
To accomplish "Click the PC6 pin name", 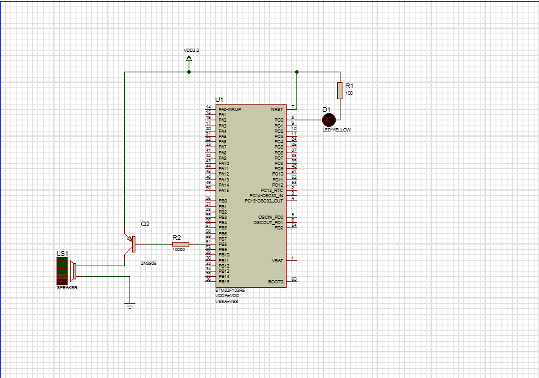I will (279, 153).
